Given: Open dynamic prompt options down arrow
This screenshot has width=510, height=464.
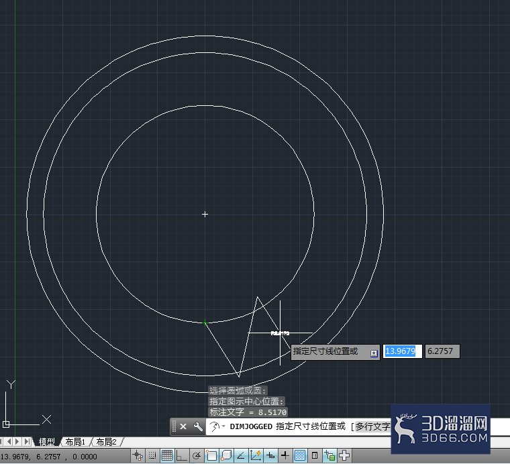Looking at the screenshot, I should click(x=374, y=353).
